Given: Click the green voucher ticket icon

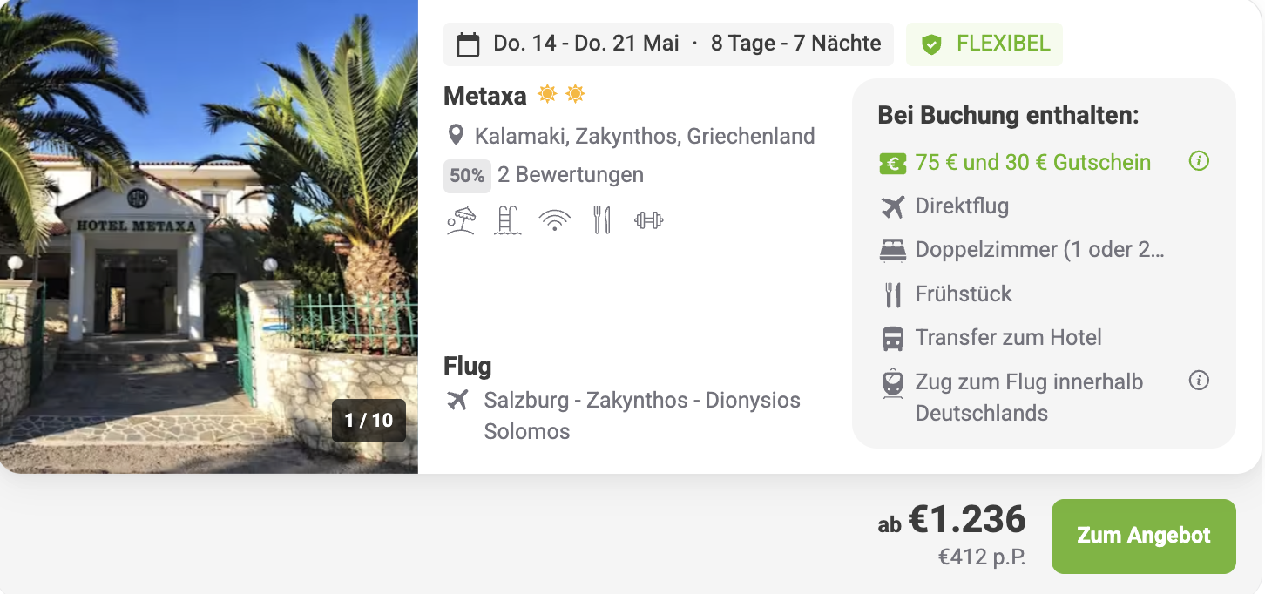Looking at the screenshot, I should tap(892, 163).
